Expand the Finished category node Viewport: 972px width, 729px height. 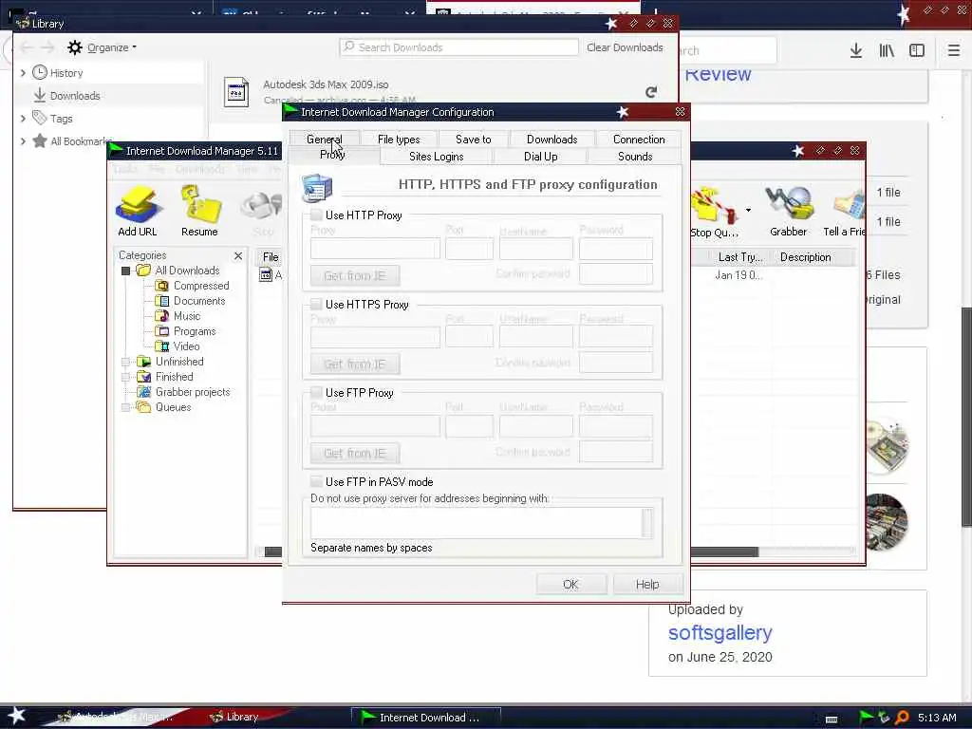click(126, 377)
